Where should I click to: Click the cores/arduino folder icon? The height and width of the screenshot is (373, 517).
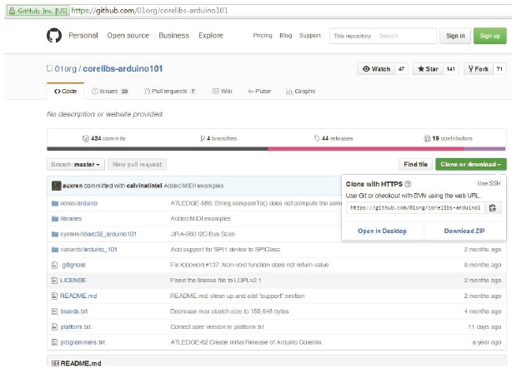click(x=55, y=203)
